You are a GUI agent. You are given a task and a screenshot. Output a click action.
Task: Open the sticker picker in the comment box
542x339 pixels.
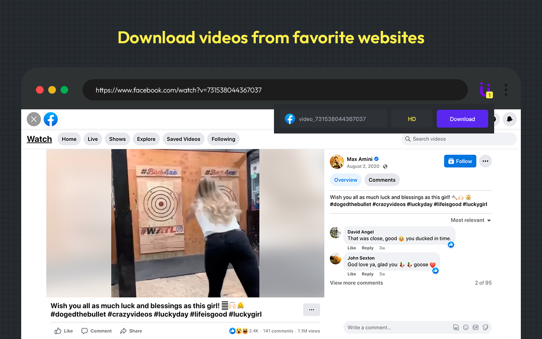point(485,327)
